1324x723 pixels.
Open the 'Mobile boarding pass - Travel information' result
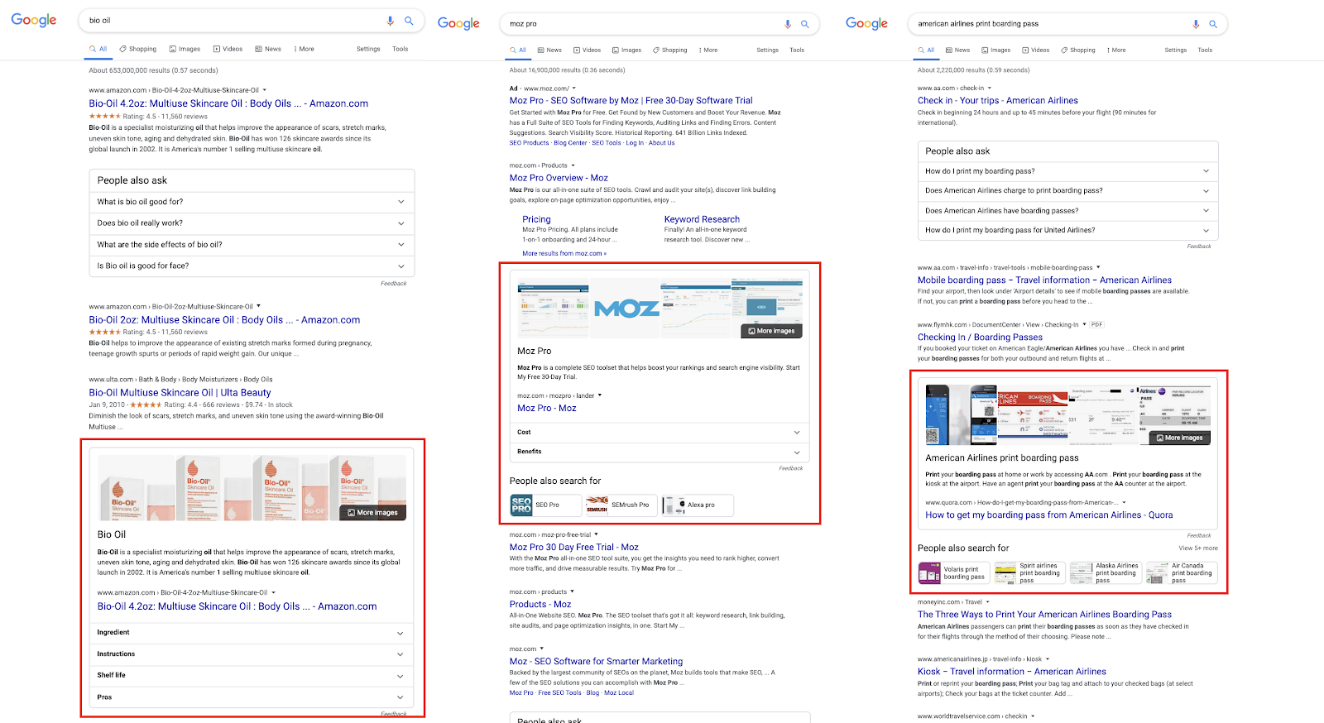tap(1044, 280)
